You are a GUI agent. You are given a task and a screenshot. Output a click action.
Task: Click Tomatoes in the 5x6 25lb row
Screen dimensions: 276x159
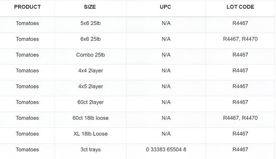point(27,23)
